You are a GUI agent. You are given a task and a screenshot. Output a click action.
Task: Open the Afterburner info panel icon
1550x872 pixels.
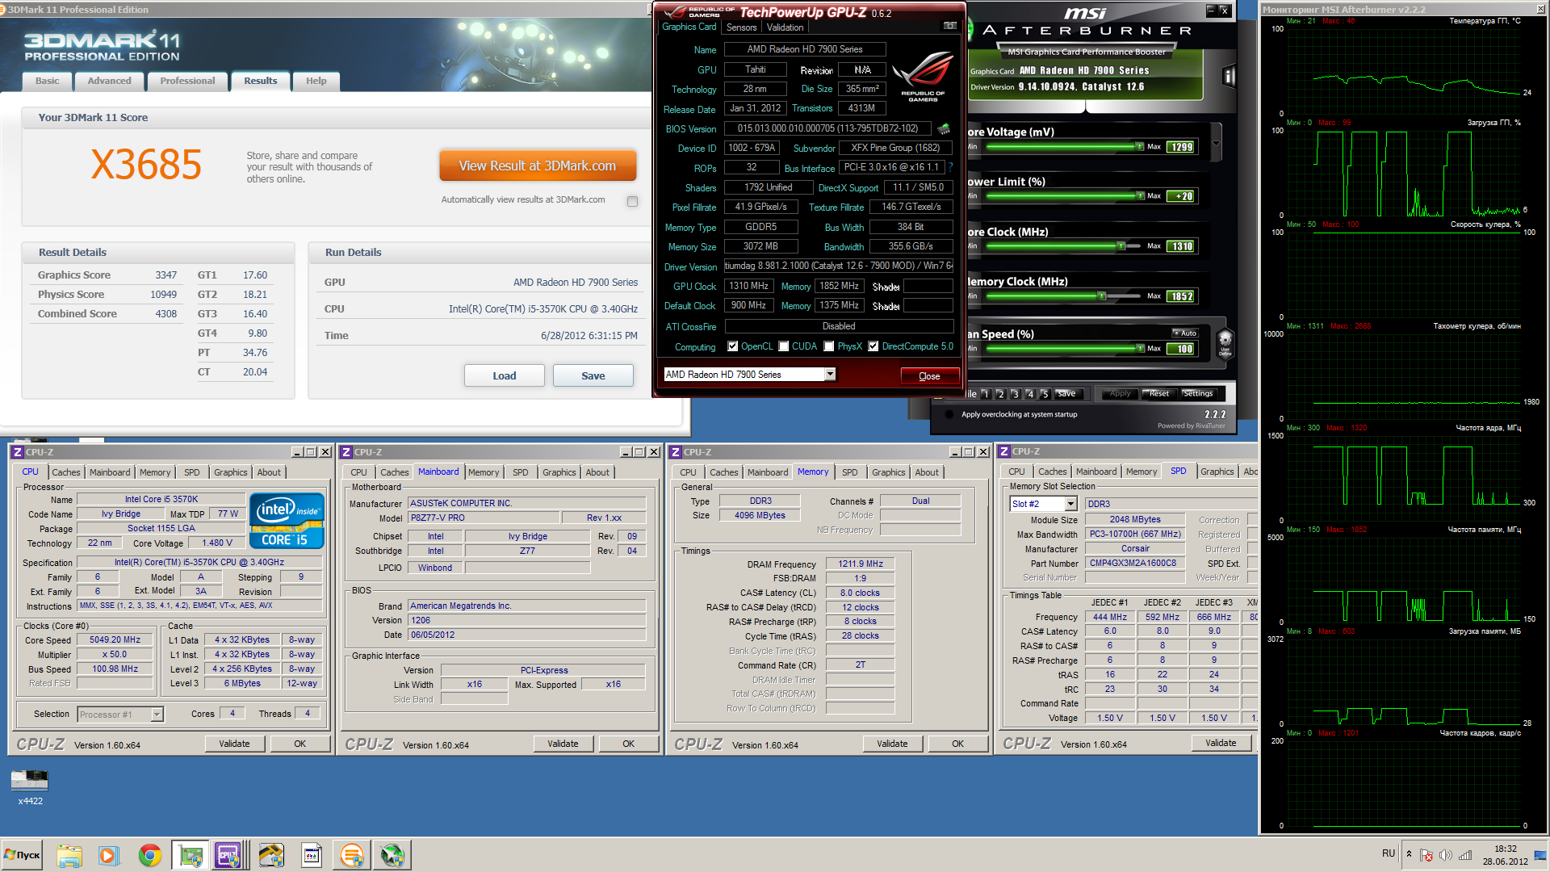1229,76
